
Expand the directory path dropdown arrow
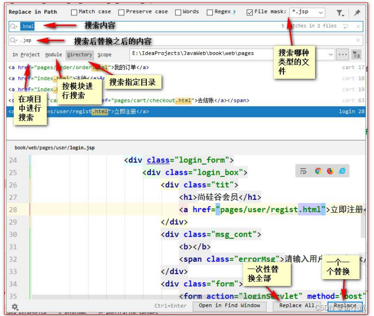click(x=331, y=55)
